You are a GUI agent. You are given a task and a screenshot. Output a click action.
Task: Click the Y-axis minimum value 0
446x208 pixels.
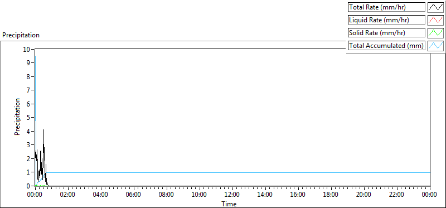coord(28,186)
